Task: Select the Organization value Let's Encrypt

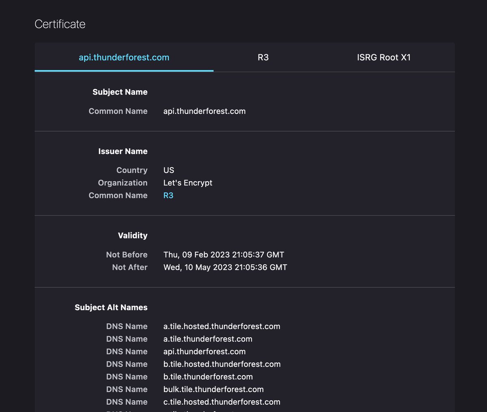Action: tap(187, 183)
